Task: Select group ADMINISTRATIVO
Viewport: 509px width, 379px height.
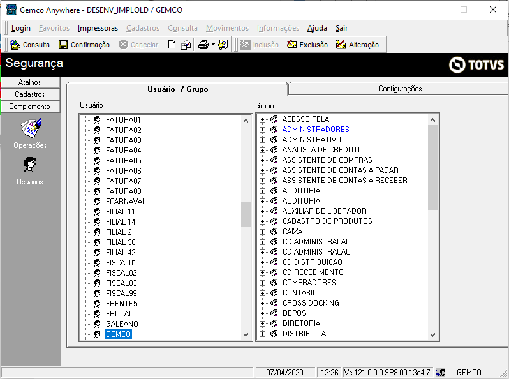Action: [x=312, y=140]
